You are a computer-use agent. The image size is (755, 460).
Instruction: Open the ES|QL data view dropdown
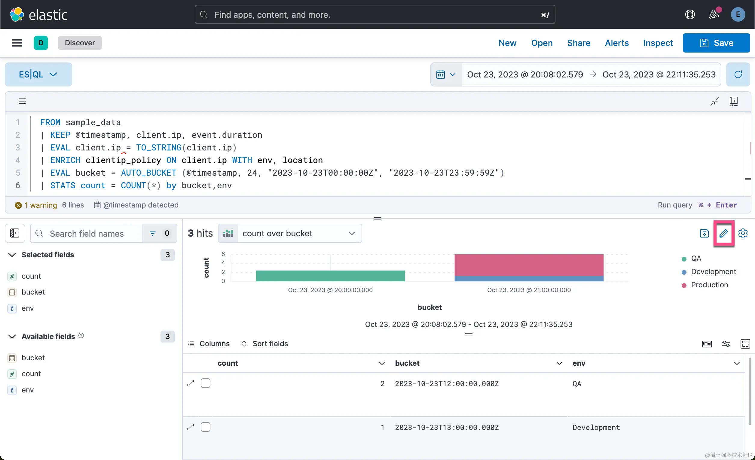pos(38,74)
